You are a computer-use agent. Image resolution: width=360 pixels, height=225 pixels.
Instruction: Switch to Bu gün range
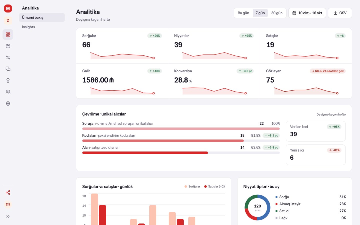tap(243, 13)
